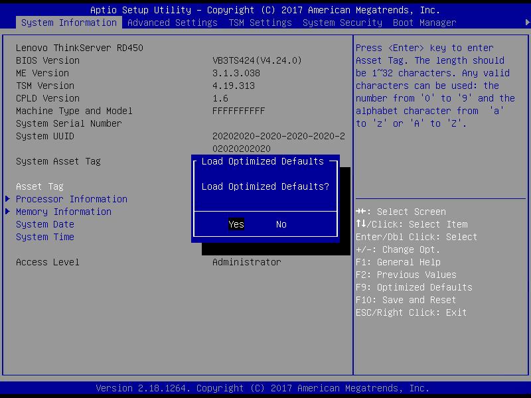
Task: Click the BIOS Version row
Action: [x=47, y=60]
